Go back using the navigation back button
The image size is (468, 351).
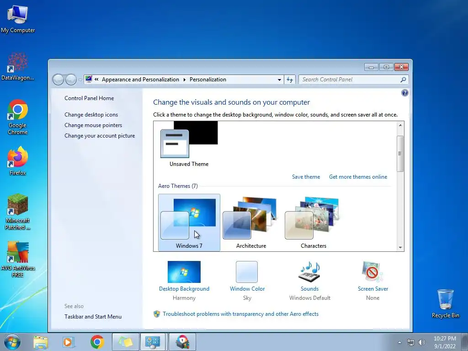(58, 80)
